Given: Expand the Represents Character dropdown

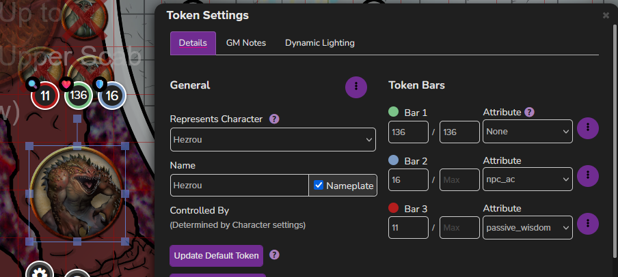Looking at the screenshot, I should click(x=273, y=139).
